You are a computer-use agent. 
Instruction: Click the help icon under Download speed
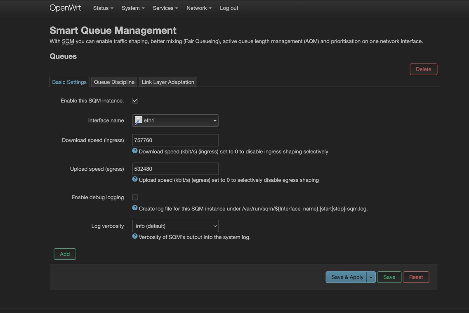point(135,151)
